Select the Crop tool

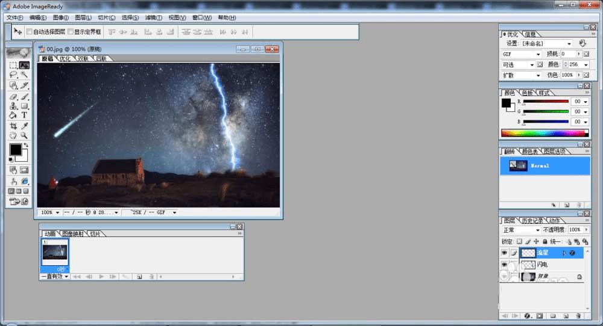point(13,126)
